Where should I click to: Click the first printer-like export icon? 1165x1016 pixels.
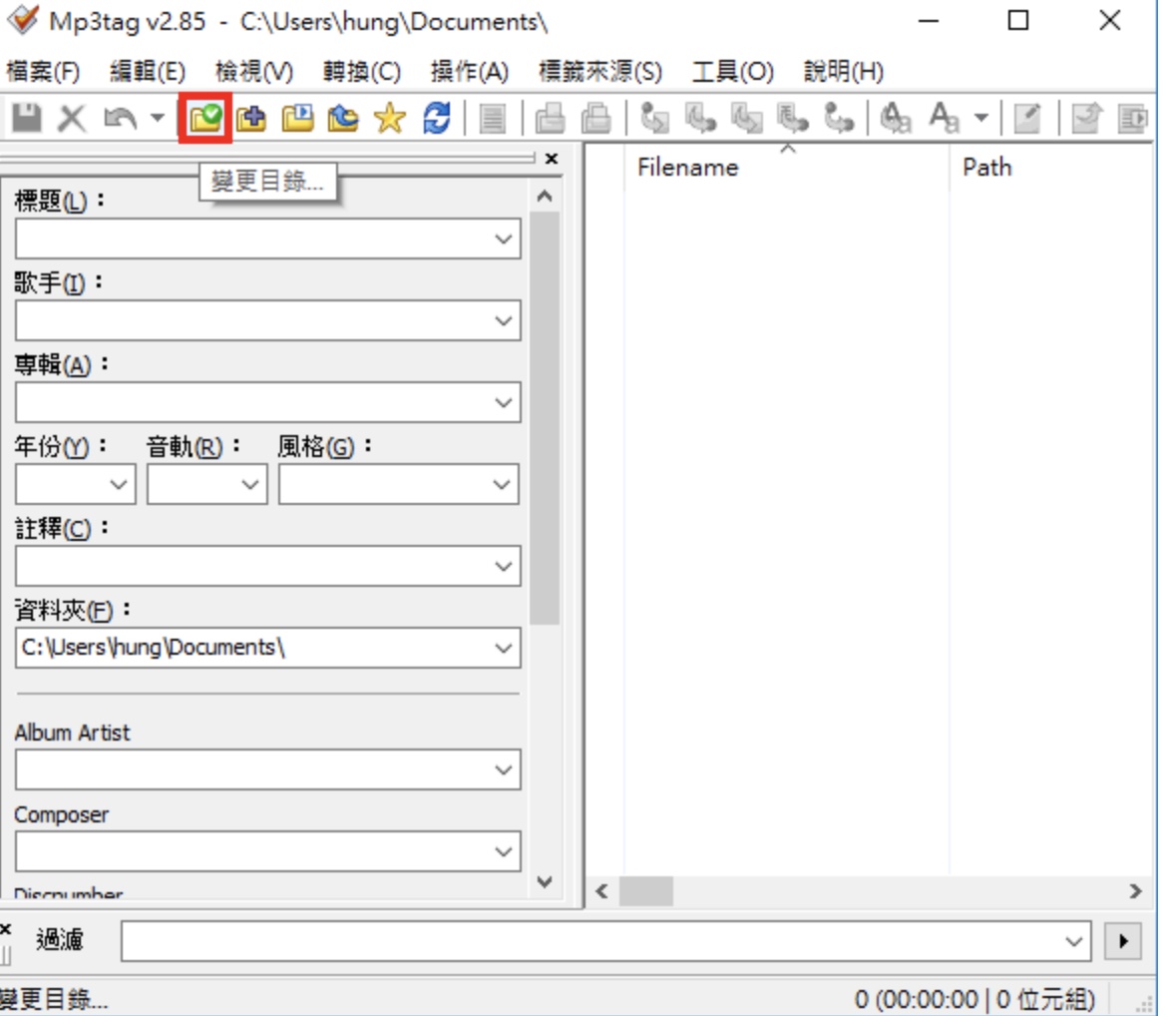tap(551, 118)
